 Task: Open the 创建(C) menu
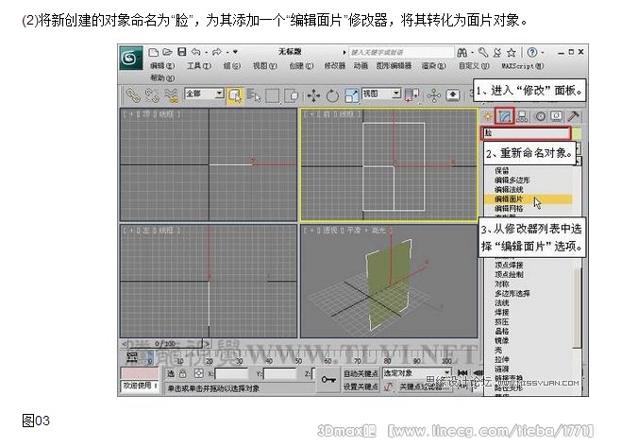[301, 66]
